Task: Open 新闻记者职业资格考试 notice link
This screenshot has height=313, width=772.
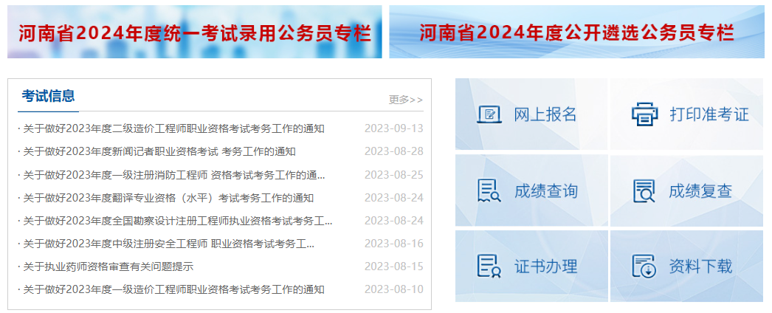Action: [x=159, y=151]
